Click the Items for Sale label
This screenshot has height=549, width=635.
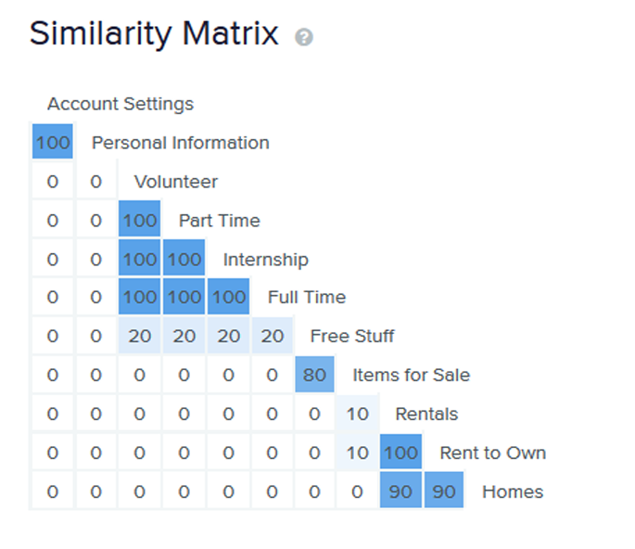coord(412,375)
